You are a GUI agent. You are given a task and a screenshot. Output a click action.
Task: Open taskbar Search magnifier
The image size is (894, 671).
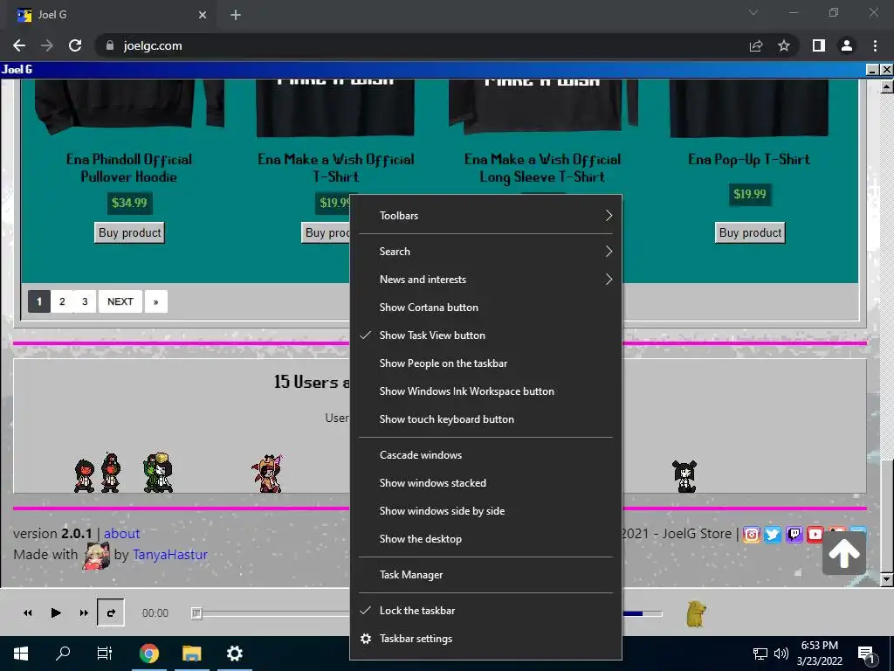coord(63,654)
